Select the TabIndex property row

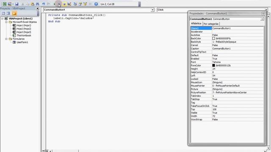coord(227,96)
